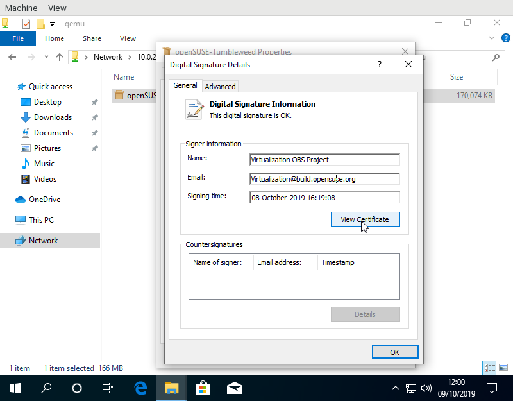Select the General tab
513x401 pixels.
coord(185,85)
